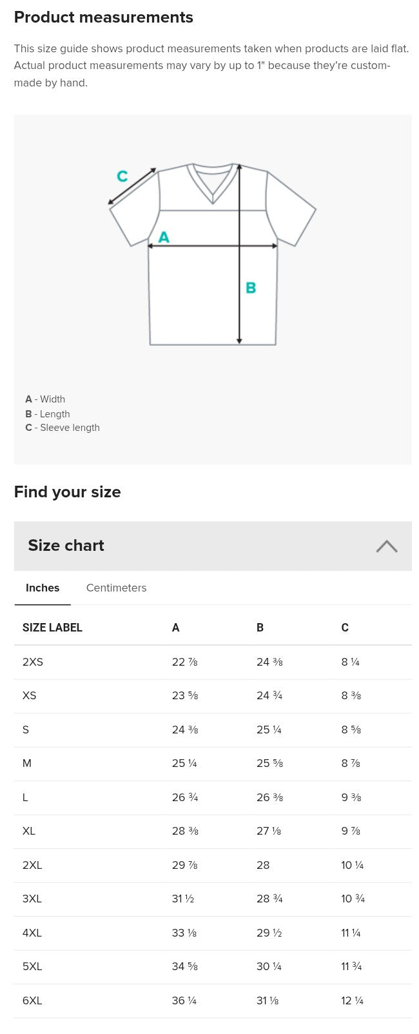
Task: Click column header A in size table
Action: (x=175, y=628)
